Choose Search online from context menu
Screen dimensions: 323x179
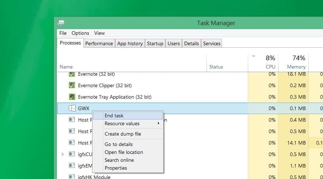click(x=128, y=160)
